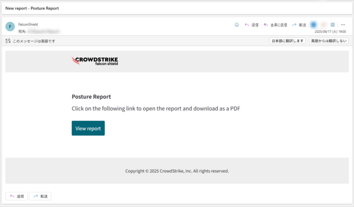Screen dimensions: 354x207
Task: Click the blurred recipient address after 宛先
Action: pyautogui.click(x=43, y=31)
